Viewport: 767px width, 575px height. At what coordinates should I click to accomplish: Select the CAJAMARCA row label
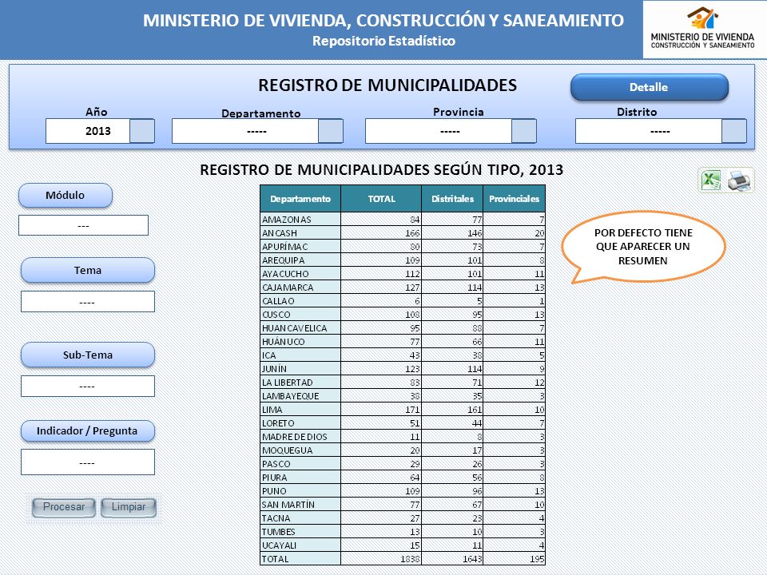point(288,287)
